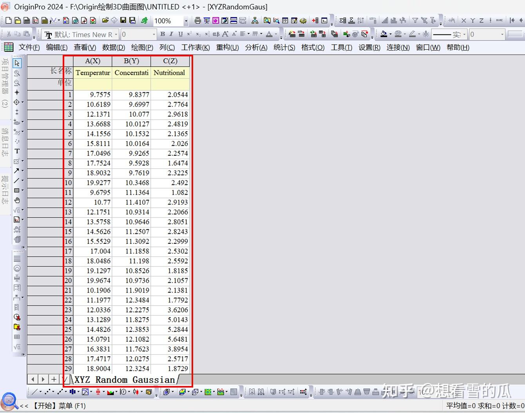Screen dimensions: 525x413
Task: Open the Times New Roman font dropdown
Action: pos(116,34)
